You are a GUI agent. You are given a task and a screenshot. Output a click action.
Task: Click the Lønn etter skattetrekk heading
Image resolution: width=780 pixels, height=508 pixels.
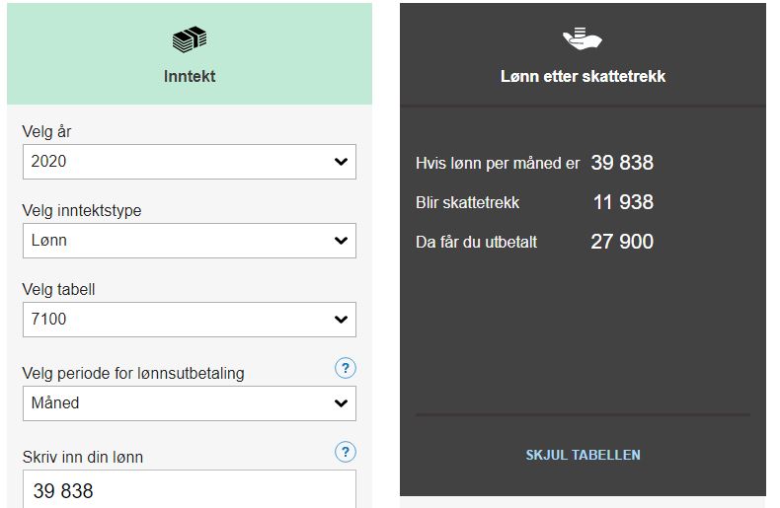coord(583,76)
